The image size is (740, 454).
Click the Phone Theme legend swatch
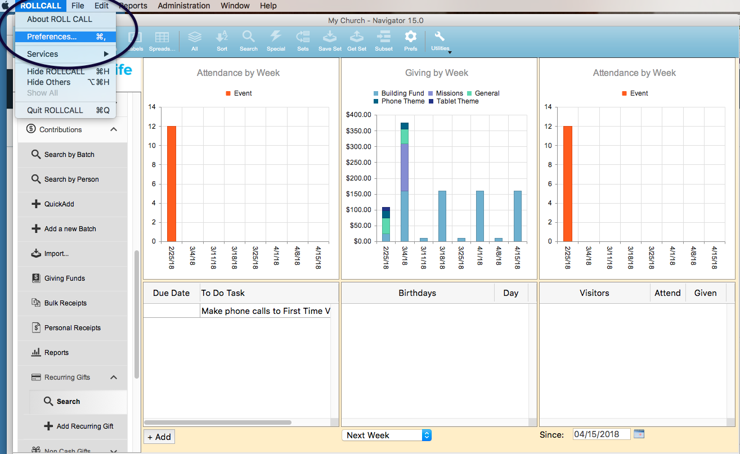click(x=376, y=101)
